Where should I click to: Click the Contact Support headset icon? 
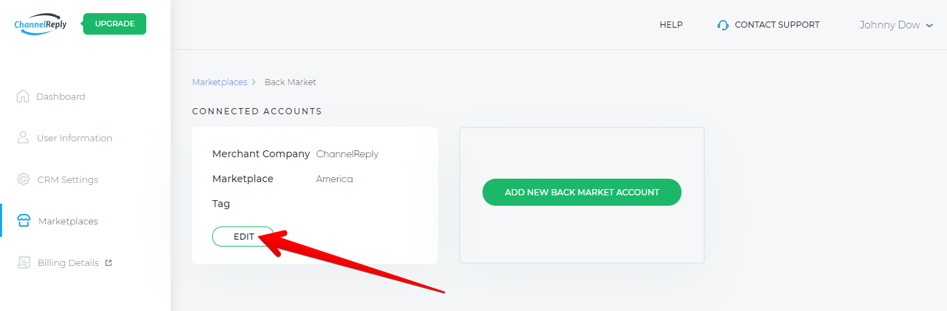(x=723, y=25)
